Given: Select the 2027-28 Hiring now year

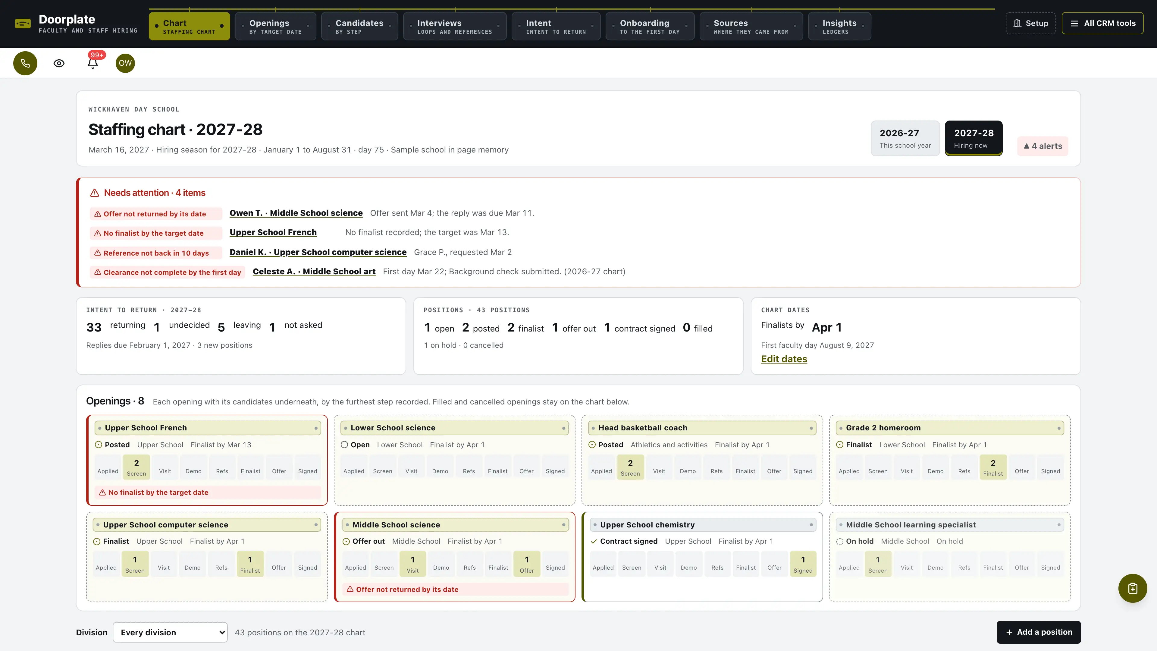Looking at the screenshot, I should pyautogui.click(x=973, y=138).
